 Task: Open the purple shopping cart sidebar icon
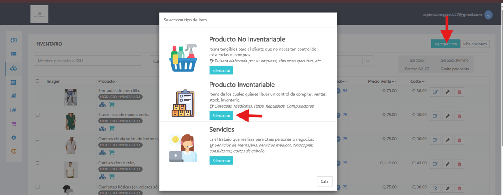point(14,124)
